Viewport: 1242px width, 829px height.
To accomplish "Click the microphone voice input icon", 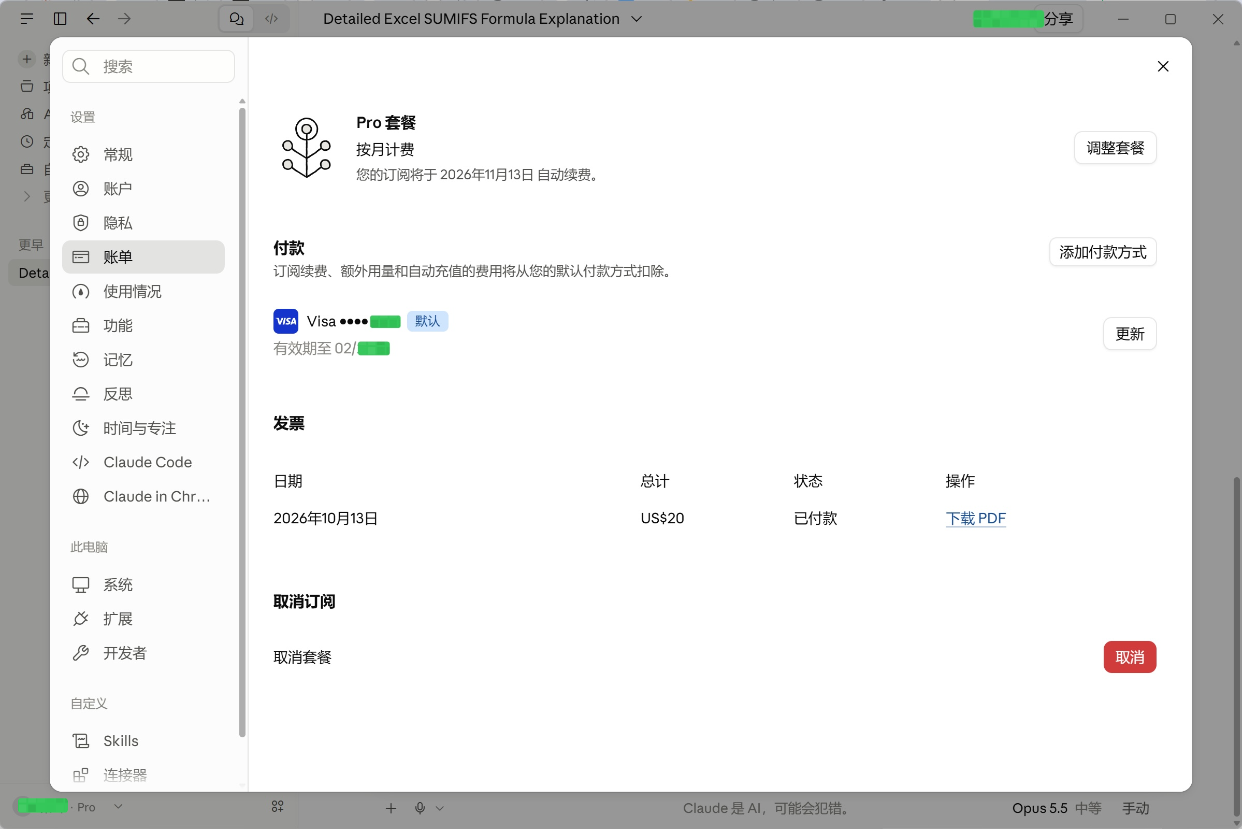I will 420,808.
